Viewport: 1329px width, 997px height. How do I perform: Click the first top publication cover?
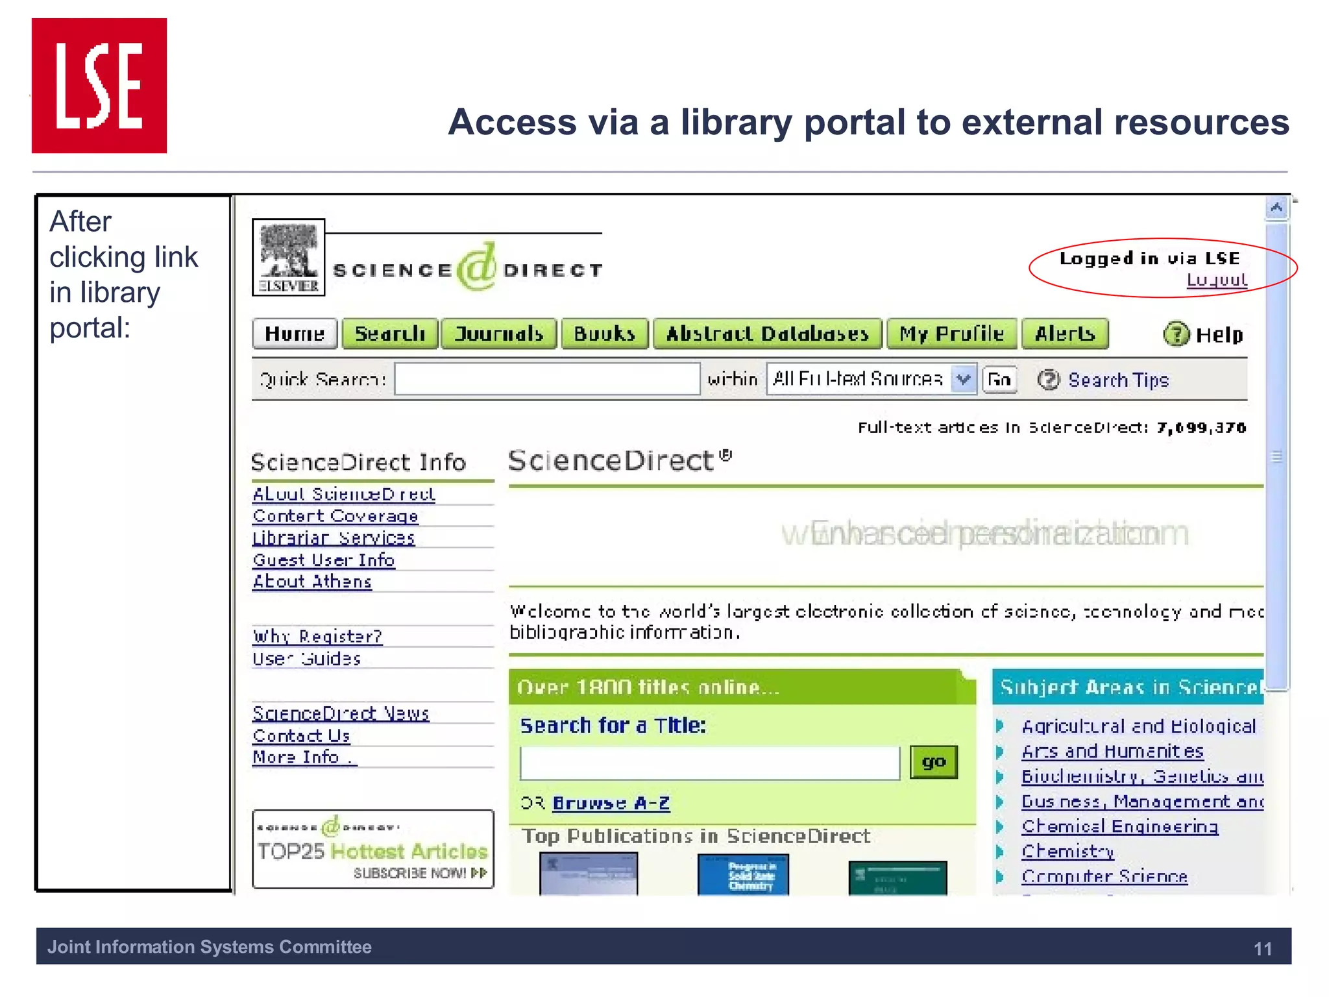tap(589, 874)
